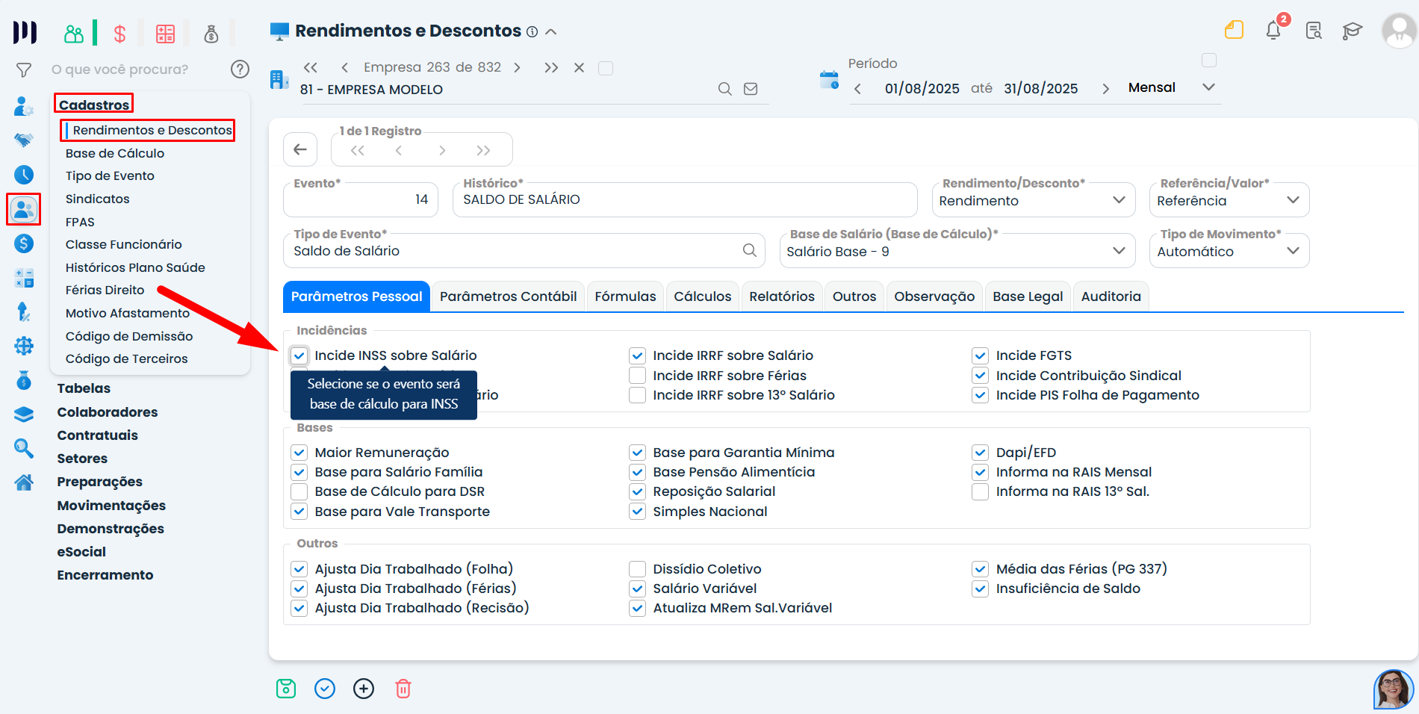Viewport: 1419px width, 714px height.
Task: Click magnifier in Tipo de Evento field
Action: pos(750,250)
